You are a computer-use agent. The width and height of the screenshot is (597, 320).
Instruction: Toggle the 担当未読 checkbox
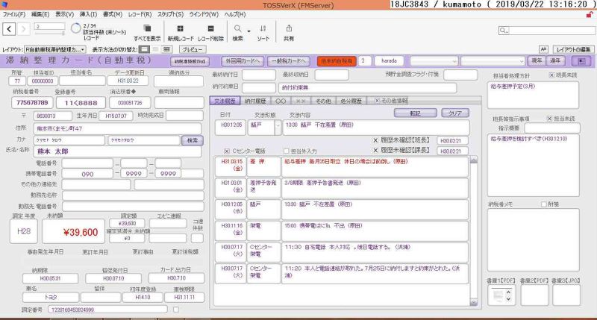[x=550, y=119]
